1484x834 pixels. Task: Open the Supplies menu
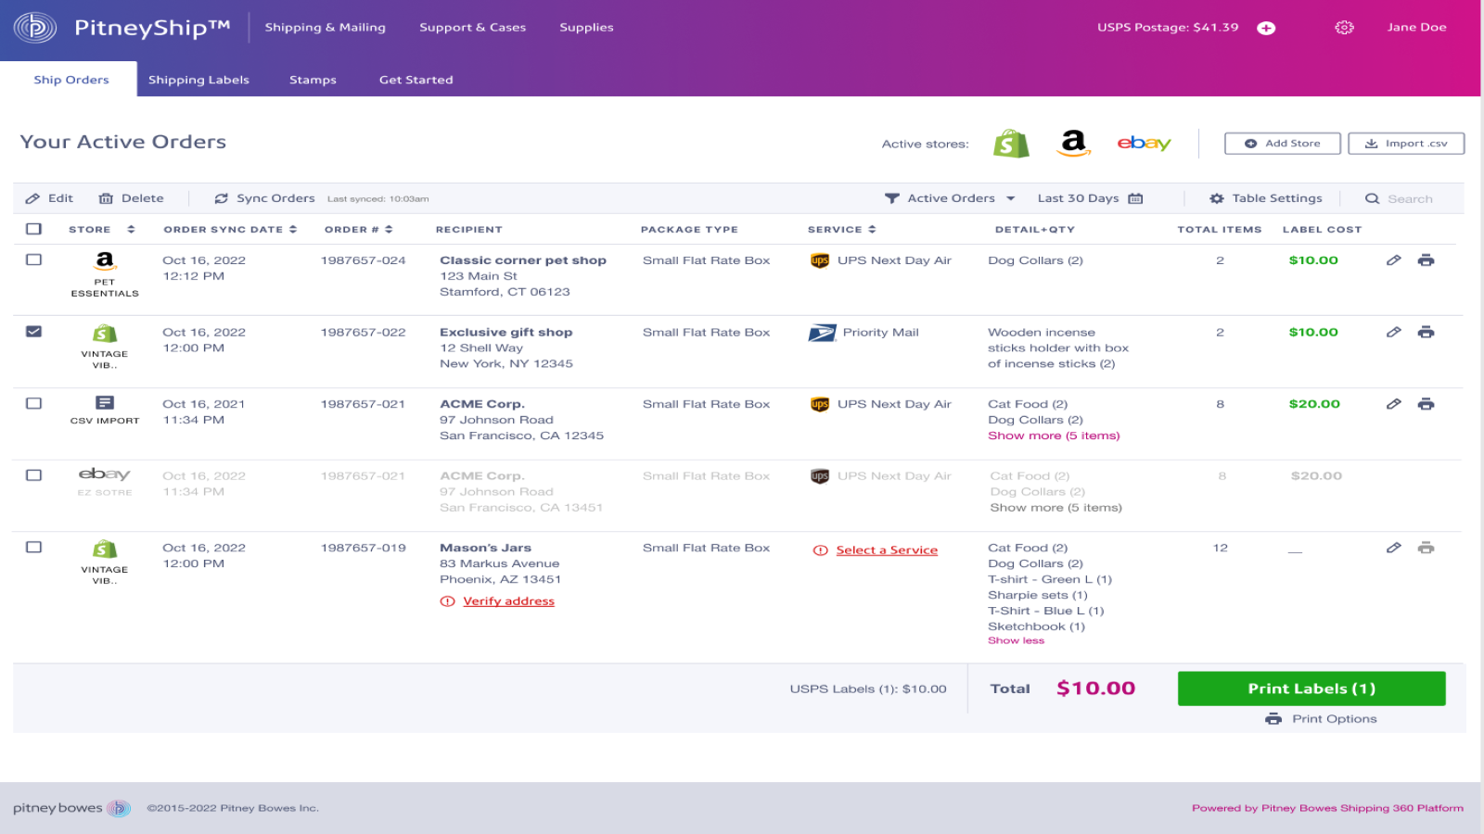(x=586, y=27)
